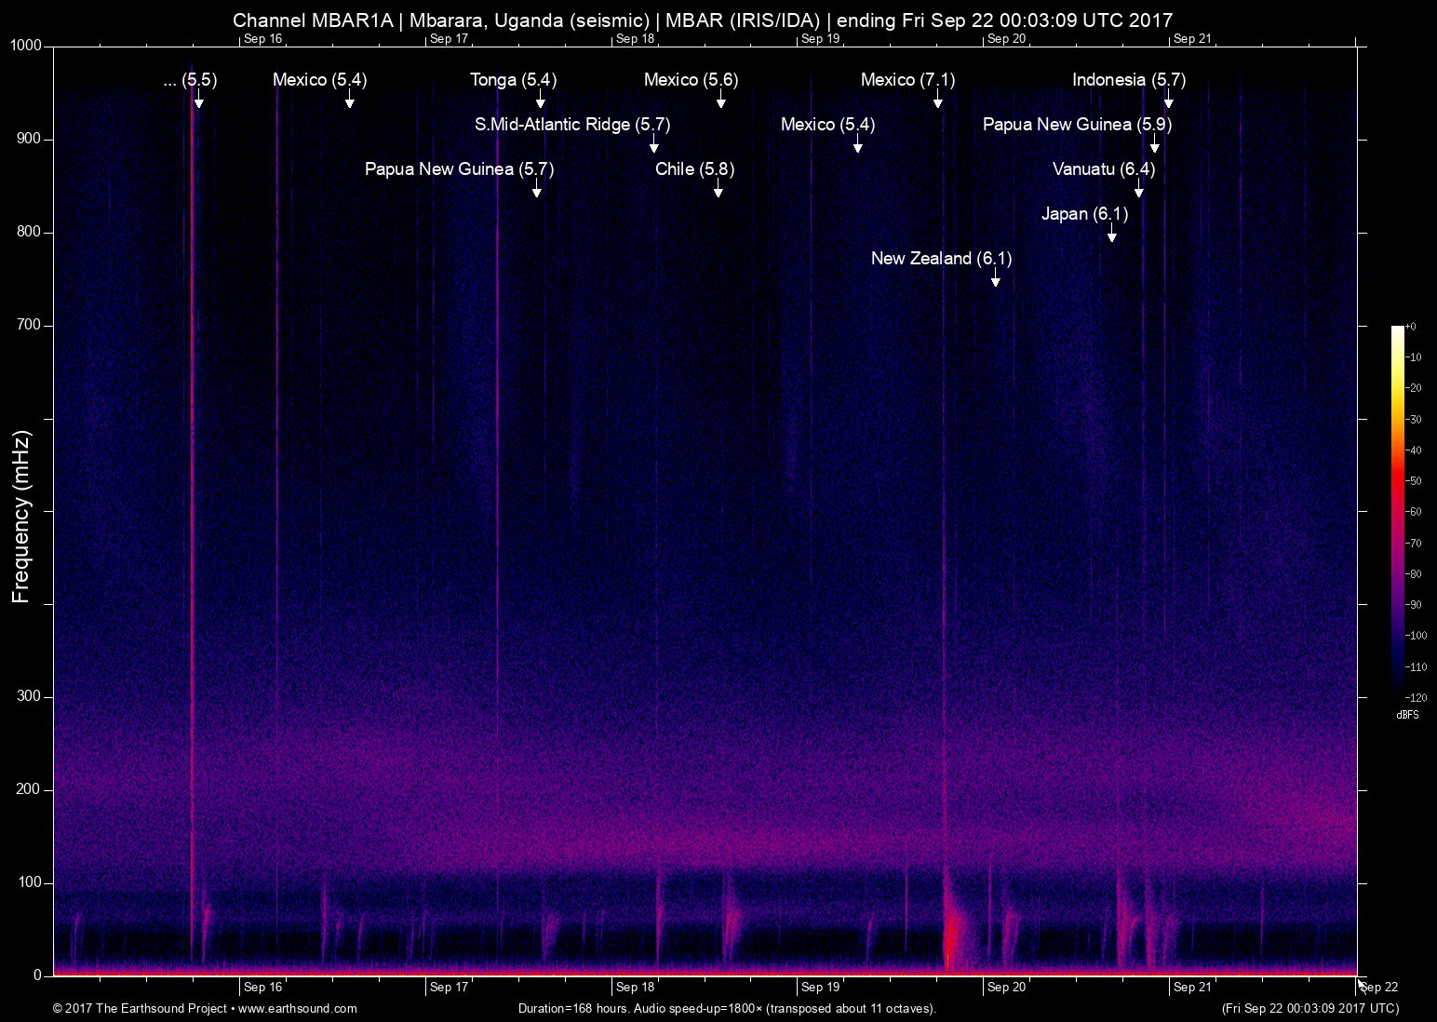
Task: Select the Papua New Guinea (5.9) label
Action: pos(1077,125)
